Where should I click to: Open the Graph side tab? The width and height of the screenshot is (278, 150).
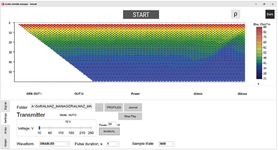5,143
